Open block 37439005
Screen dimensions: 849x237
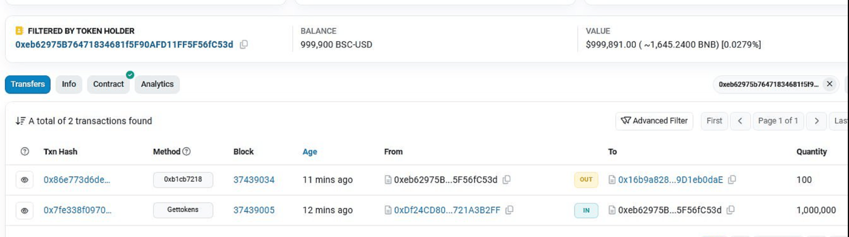coord(254,210)
